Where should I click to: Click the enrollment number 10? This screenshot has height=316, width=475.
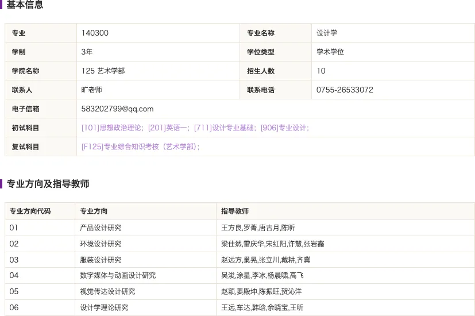click(321, 71)
